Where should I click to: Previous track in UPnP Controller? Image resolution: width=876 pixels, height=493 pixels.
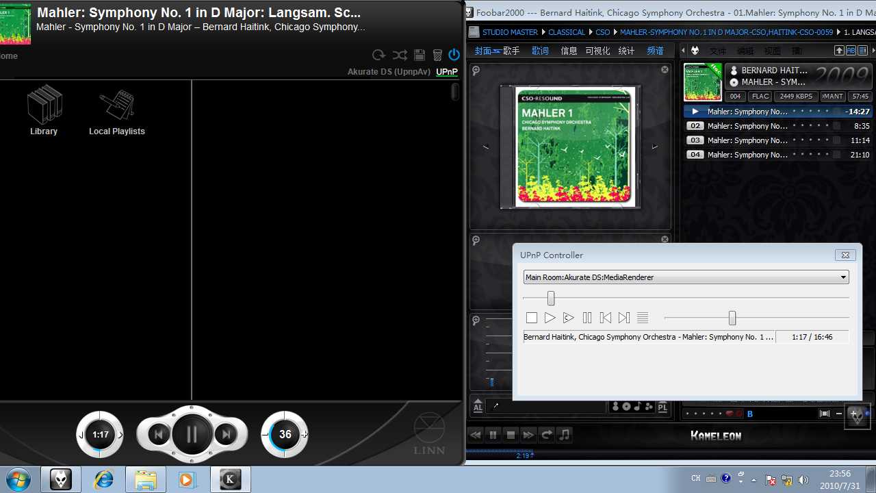point(606,318)
